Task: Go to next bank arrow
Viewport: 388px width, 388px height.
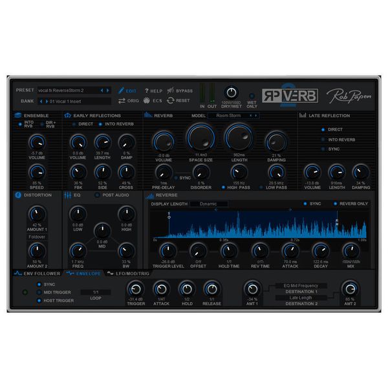Action: 47,102
